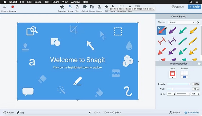Click the highlighter icon on canvas

coord(77,81)
